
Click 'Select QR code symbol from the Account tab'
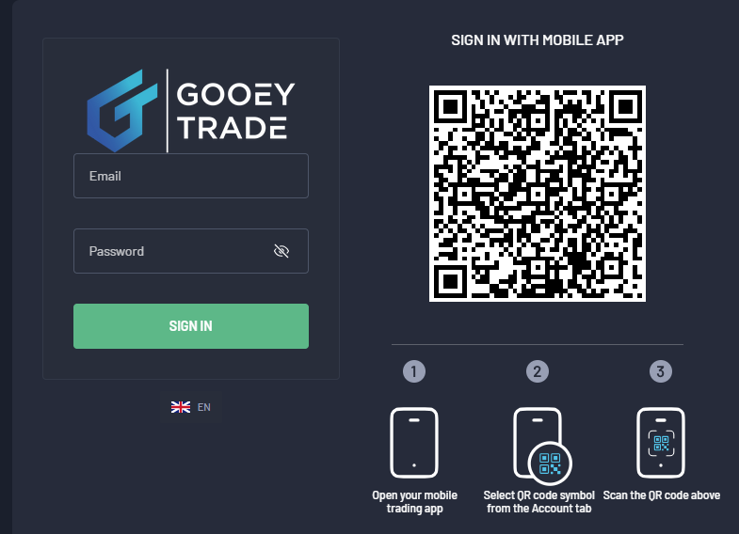(538, 501)
